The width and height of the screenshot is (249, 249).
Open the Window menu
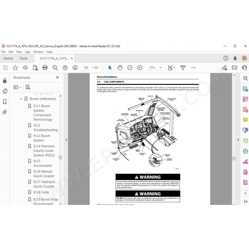pos(38,52)
